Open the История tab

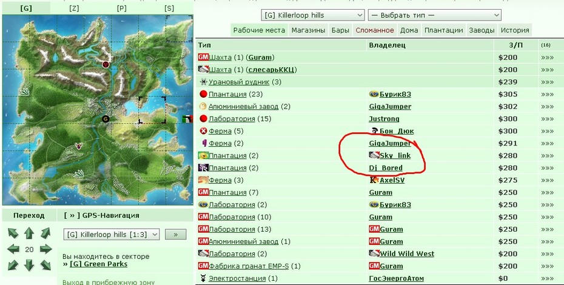click(515, 30)
